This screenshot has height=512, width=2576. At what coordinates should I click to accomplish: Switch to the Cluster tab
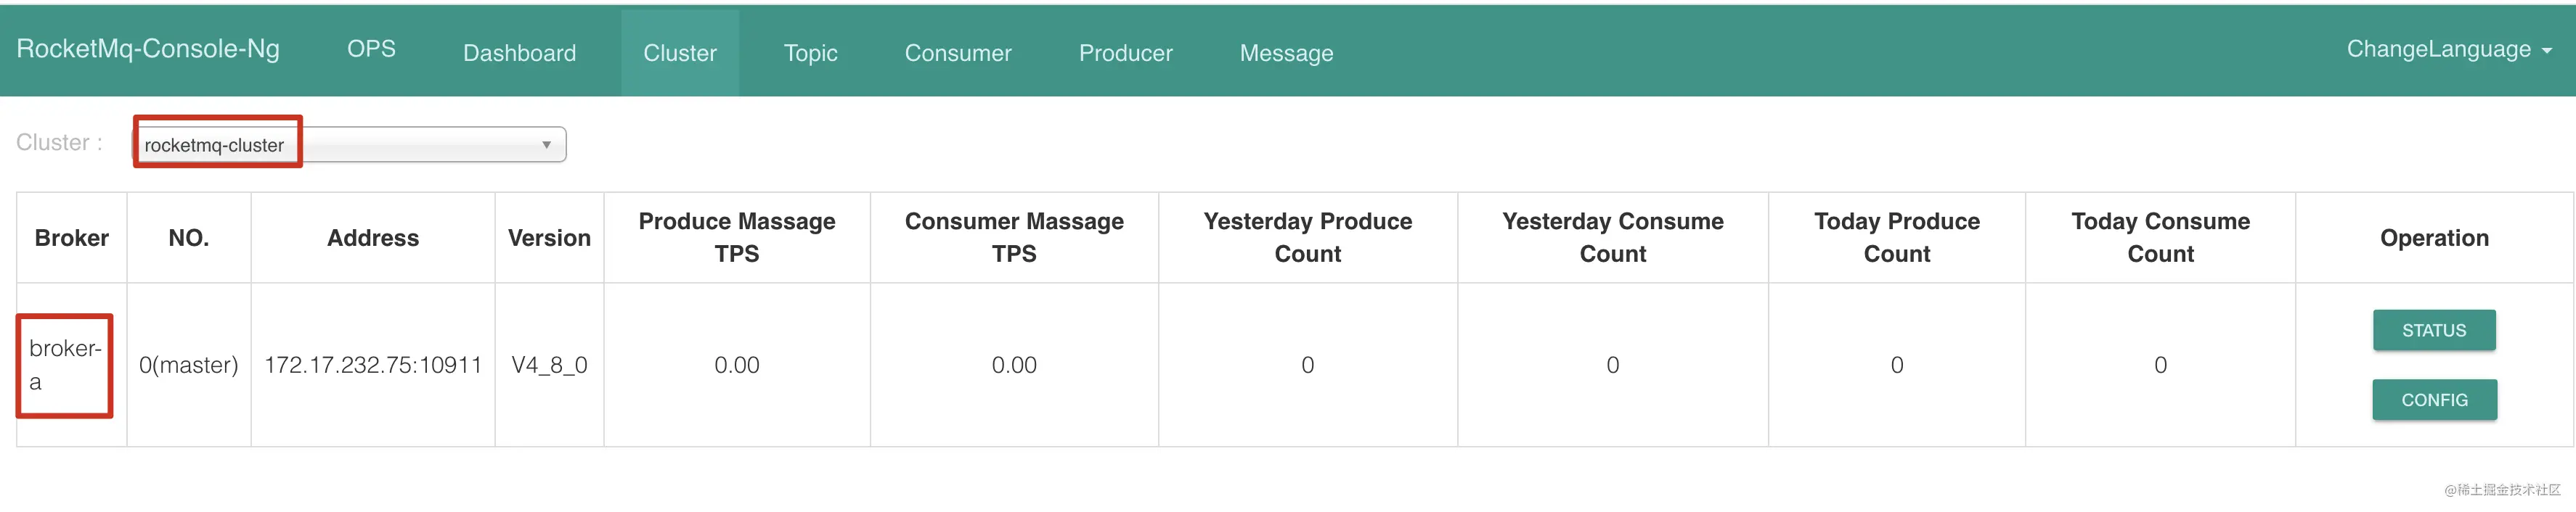pyautogui.click(x=680, y=53)
